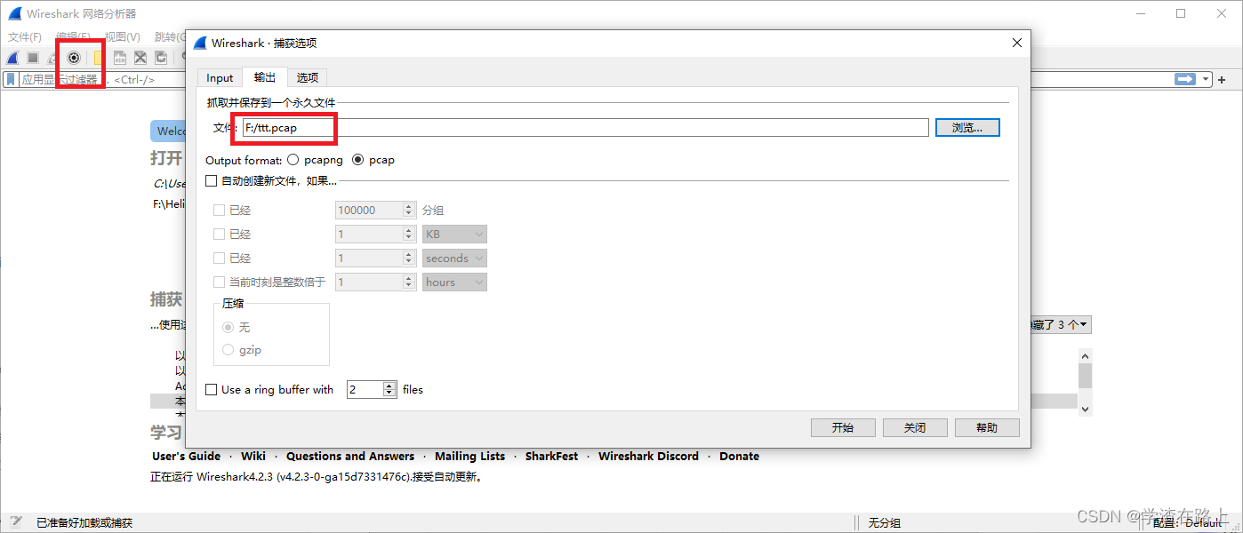Select pcapng output format
The height and width of the screenshot is (533, 1243).
293,160
